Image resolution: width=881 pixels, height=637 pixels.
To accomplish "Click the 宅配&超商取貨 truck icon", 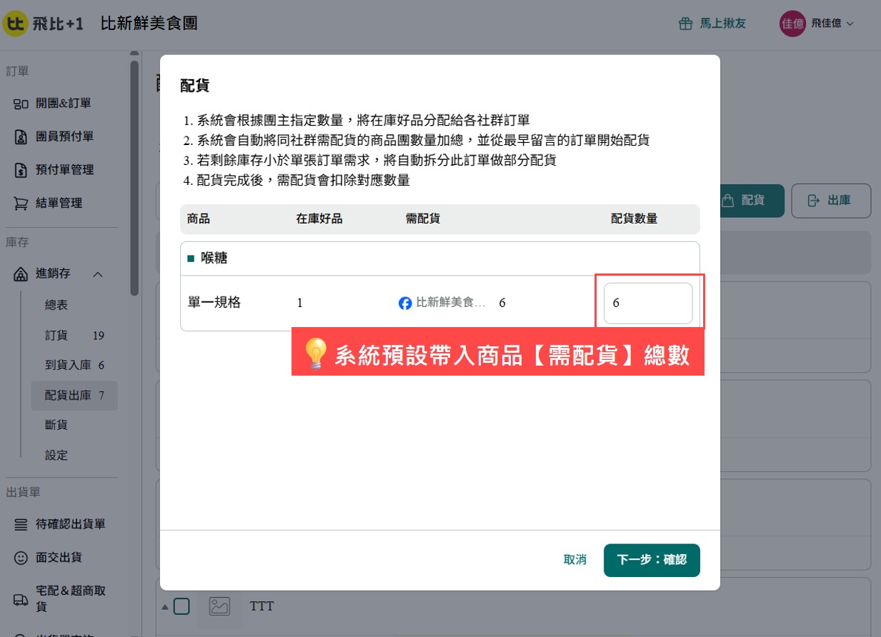I will pyautogui.click(x=21, y=599).
